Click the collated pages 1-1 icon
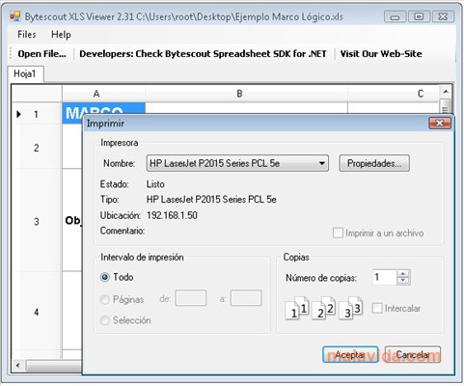This screenshot has height=386, width=464. coord(297,308)
